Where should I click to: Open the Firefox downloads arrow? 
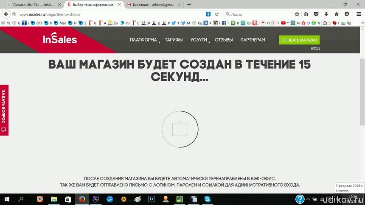click(326, 14)
